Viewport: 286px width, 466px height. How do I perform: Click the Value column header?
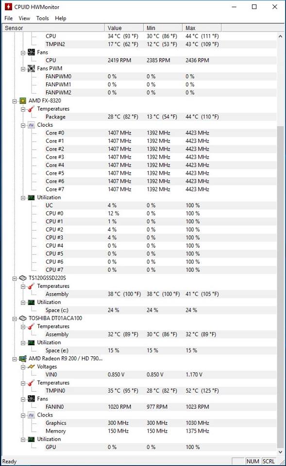[x=124, y=28]
